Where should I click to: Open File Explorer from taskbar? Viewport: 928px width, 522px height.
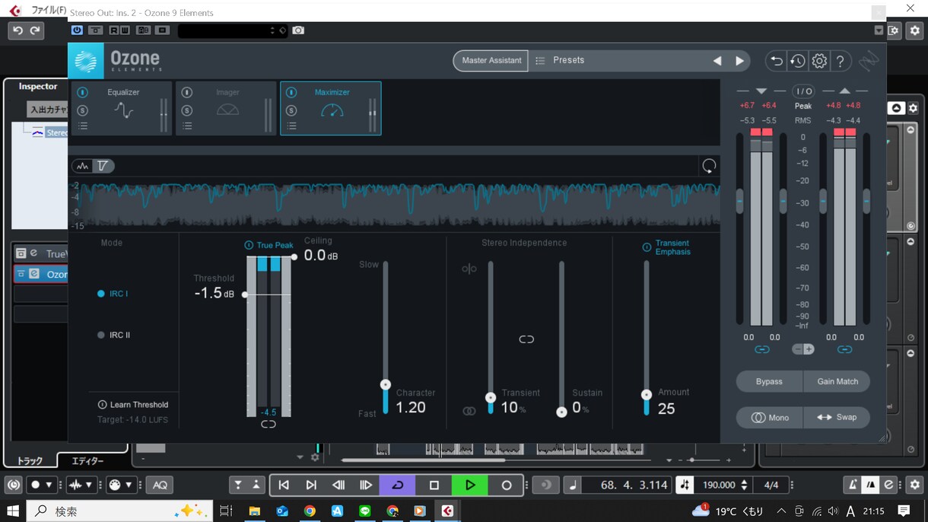255,511
